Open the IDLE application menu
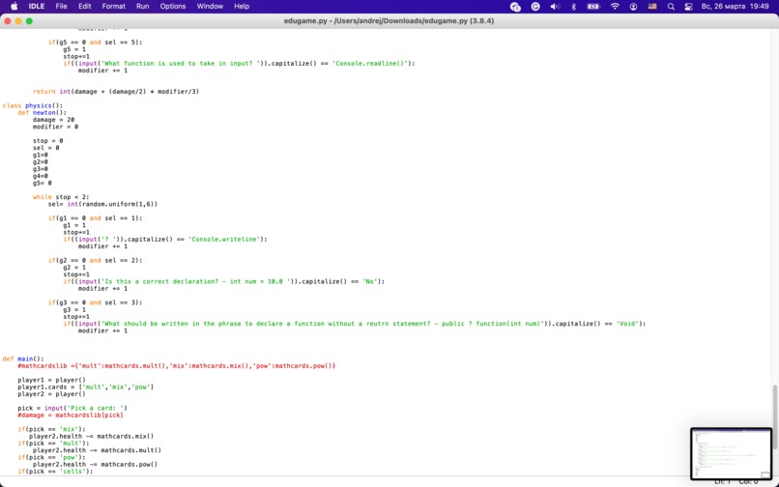The image size is (779, 487). (x=37, y=7)
